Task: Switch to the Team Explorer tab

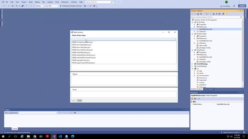Action: (x=208, y=89)
